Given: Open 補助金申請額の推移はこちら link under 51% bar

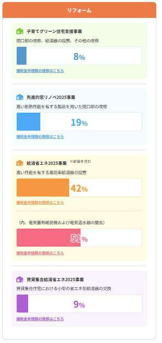Looking at the screenshot, I should 40,253.
